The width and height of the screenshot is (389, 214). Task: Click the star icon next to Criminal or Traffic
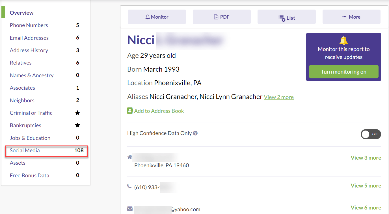(77, 113)
